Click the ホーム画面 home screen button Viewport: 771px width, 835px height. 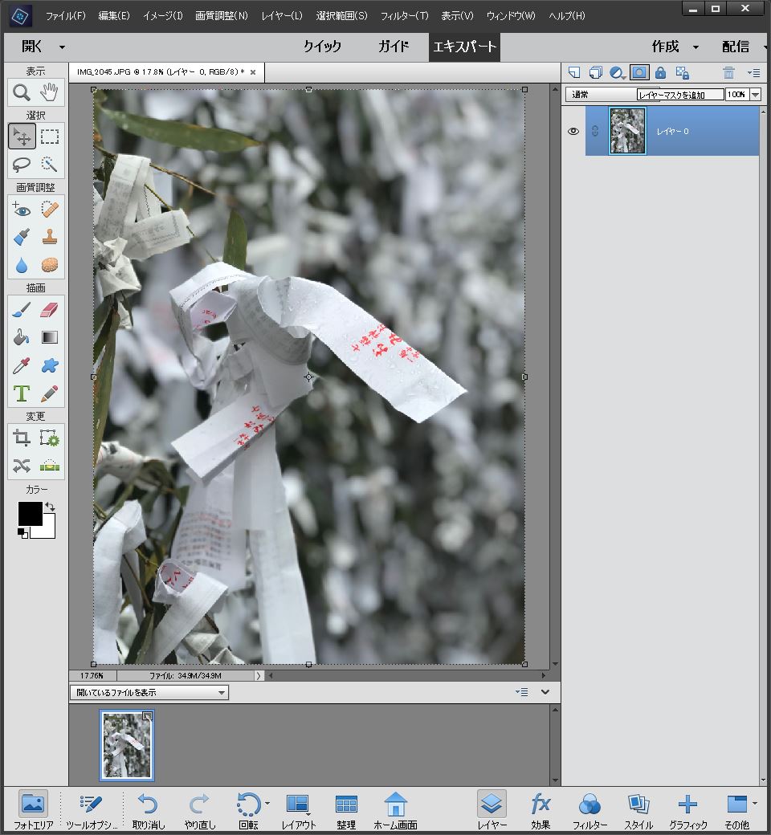(395, 810)
